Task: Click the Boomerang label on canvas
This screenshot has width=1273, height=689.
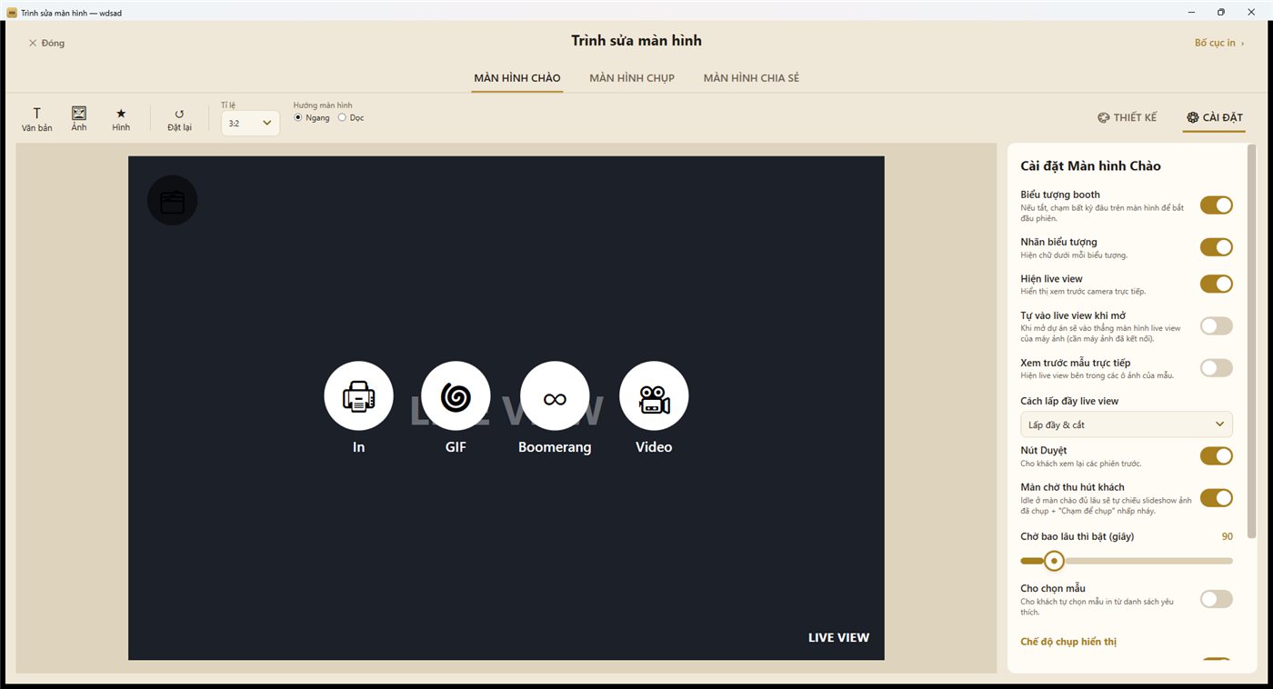Action: 555,447
